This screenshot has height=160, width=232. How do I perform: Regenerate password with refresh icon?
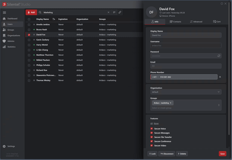pos(219,56)
